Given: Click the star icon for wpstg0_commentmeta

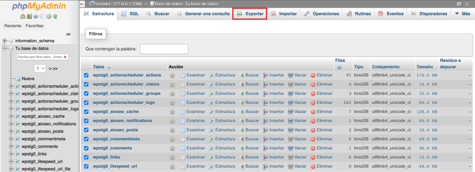Looking at the screenshot, I should pos(173,139).
